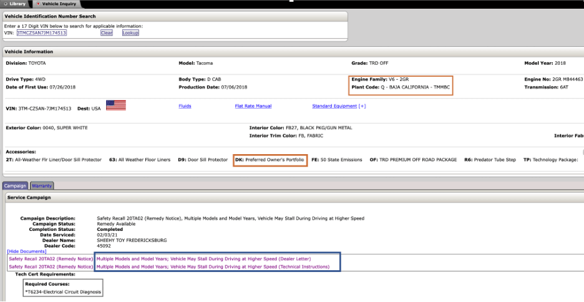584x302 pixels.
Task: Select the Dealer Code 45092 value
Action: coord(104,246)
